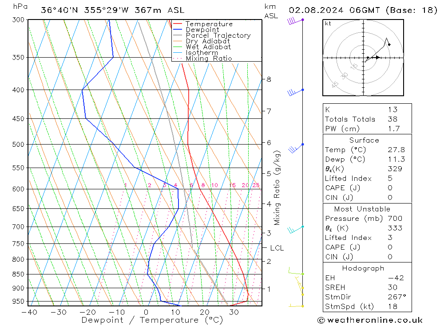Click the pink '25' mixing ratio value
This screenshot has width=444, height=325.
pyautogui.click(x=256, y=185)
